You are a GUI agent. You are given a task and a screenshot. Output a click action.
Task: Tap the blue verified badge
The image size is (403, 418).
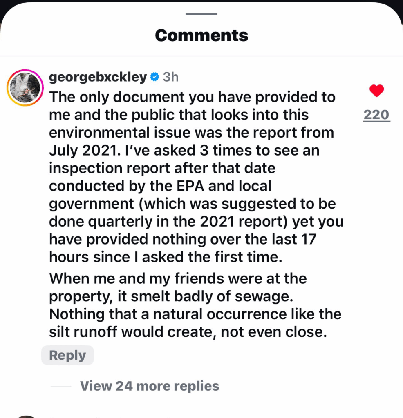point(154,77)
